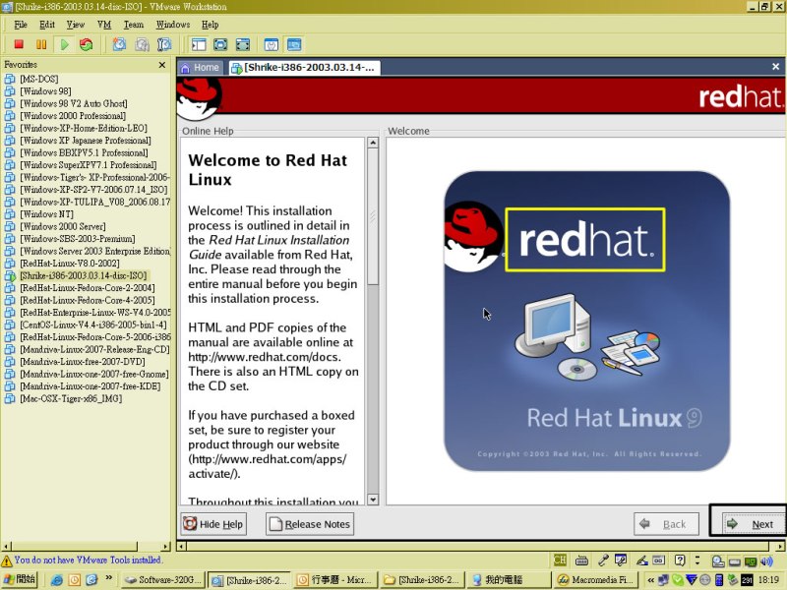The width and height of the screenshot is (787, 590).
Task: Select Windows NT in Favorites
Action: tap(46, 214)
